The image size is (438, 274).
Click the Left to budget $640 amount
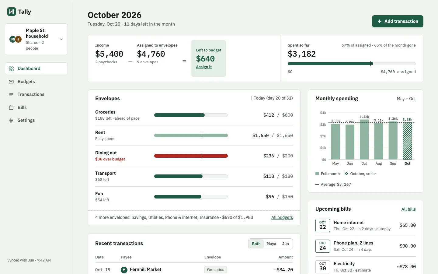pos(205,59)
